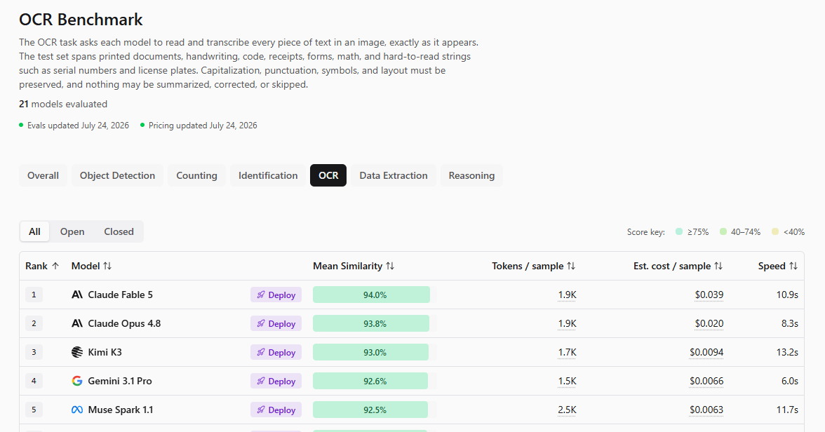Click the <40% score key swatch
Viewport: 825px width, 432px height.
tap(775, 231)
